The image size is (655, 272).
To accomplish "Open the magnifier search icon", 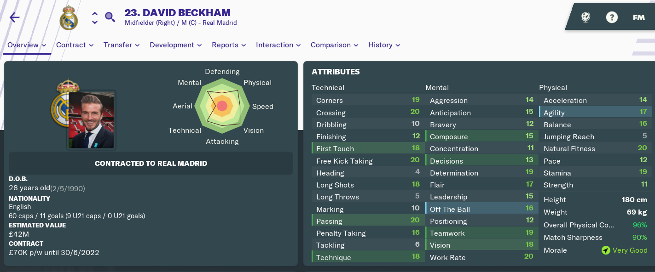I will tap(110, 17).
